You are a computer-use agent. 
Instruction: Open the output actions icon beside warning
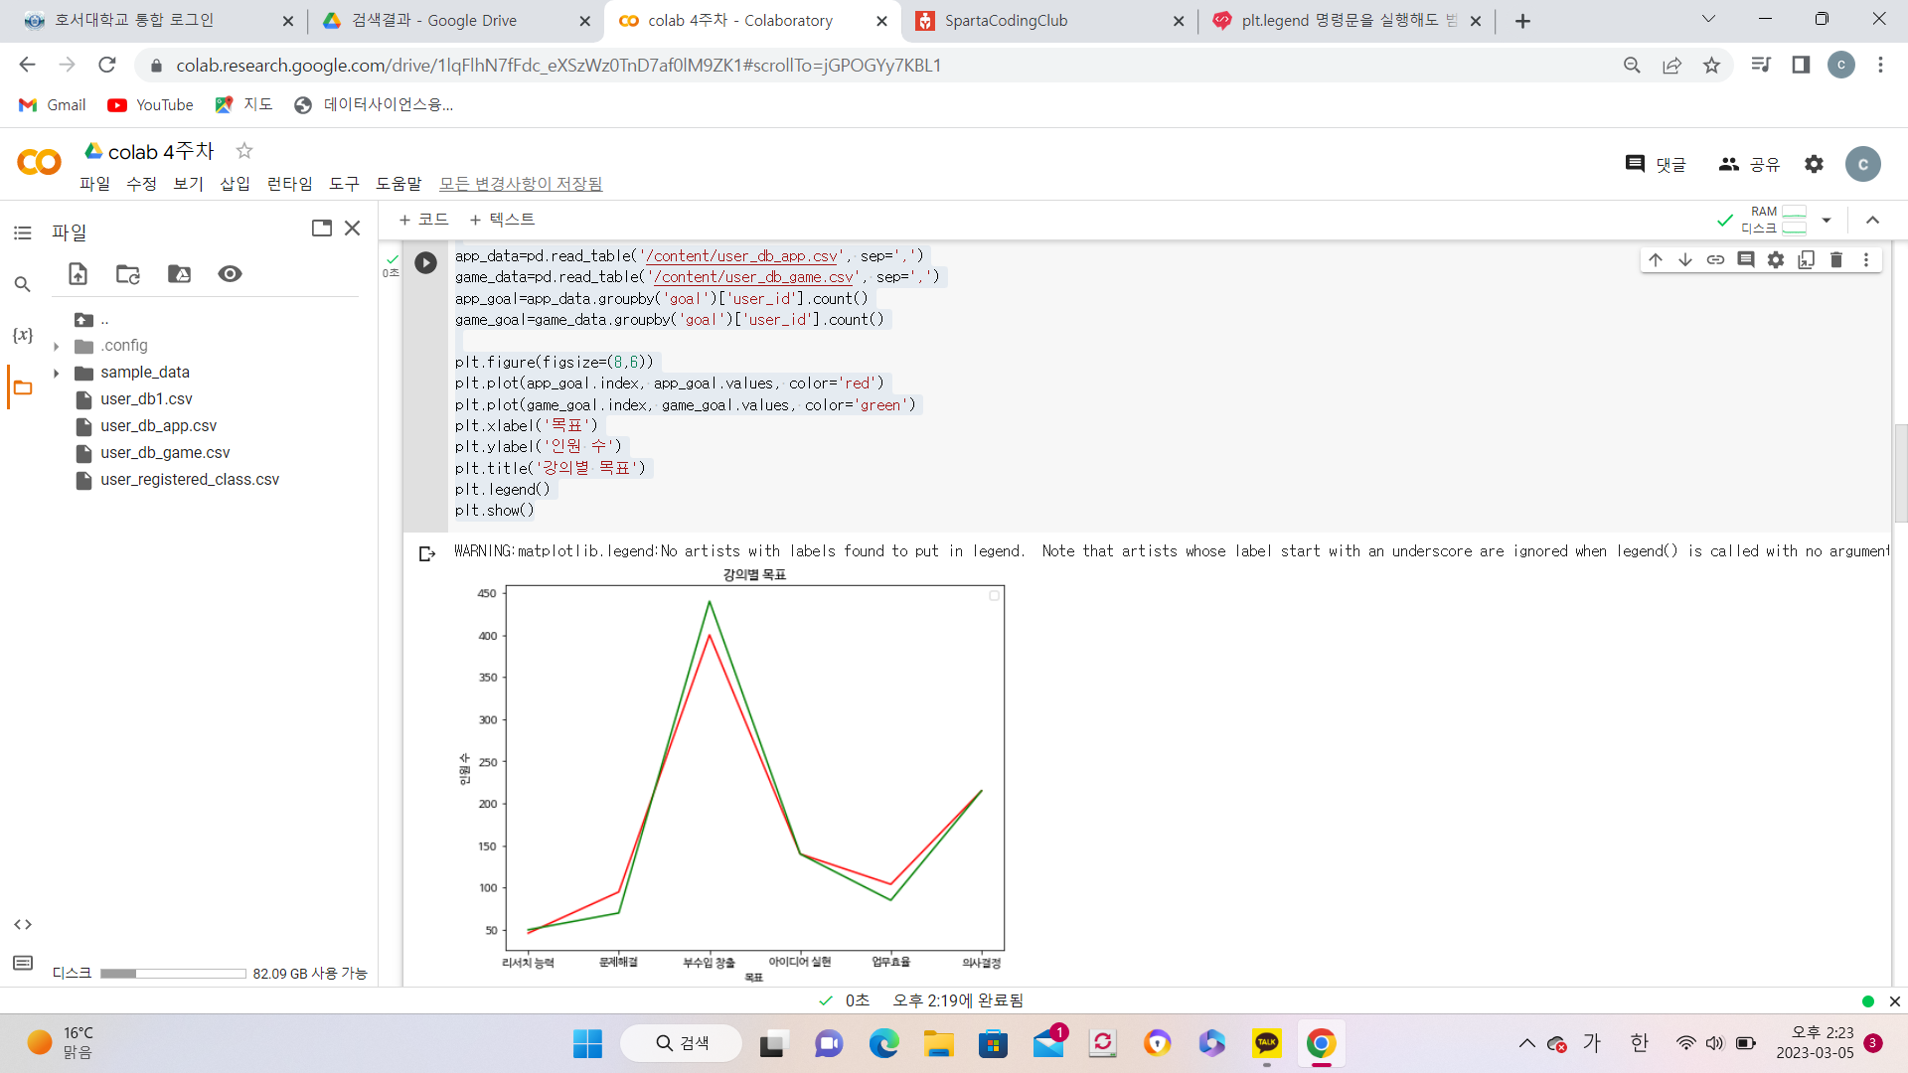tap(427, 554)
